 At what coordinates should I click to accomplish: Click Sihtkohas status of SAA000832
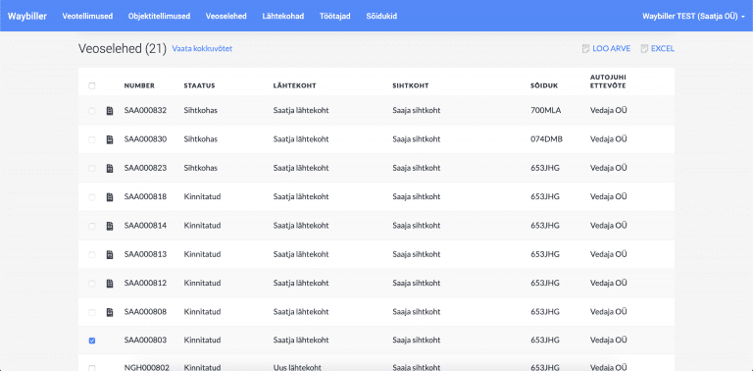(x=201, y=111)
